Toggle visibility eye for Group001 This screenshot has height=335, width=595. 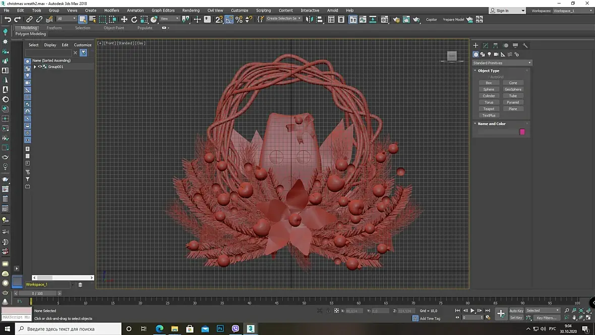click(x=40, y=67)
